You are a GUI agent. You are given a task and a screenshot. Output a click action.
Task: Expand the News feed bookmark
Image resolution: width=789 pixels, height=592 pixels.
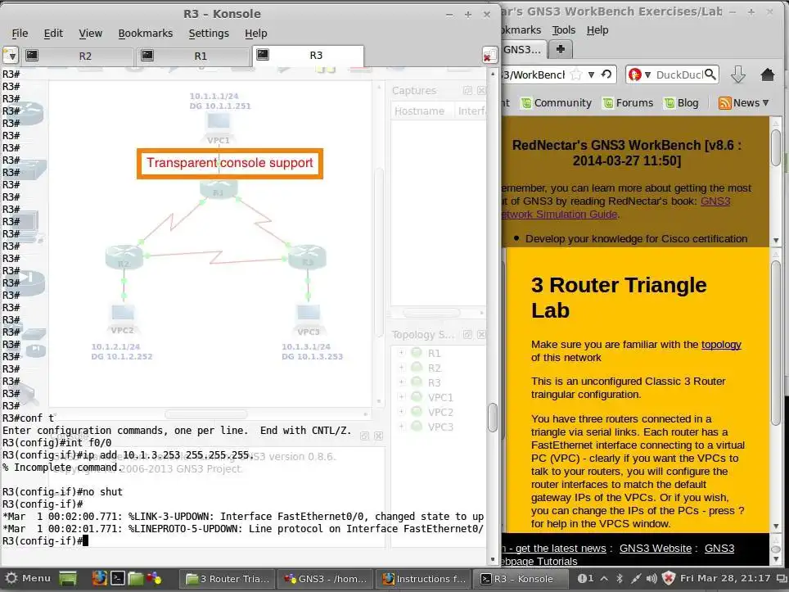click(744, 103)
